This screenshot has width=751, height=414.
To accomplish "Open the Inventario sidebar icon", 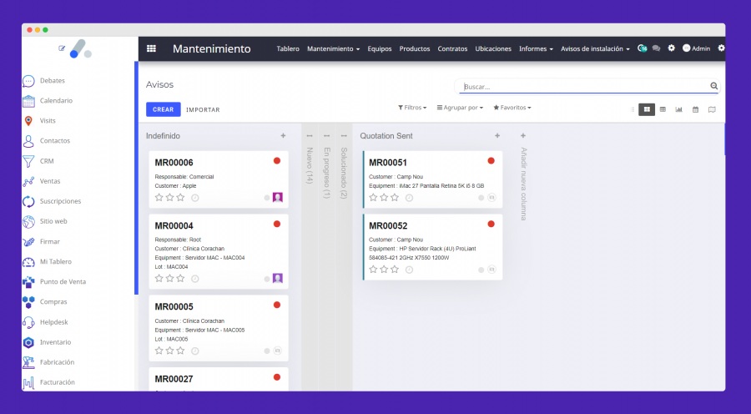I will point(28,342).
